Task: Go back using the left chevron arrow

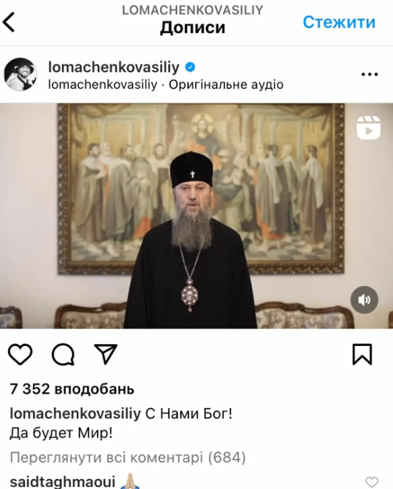Action: [9, 22]
